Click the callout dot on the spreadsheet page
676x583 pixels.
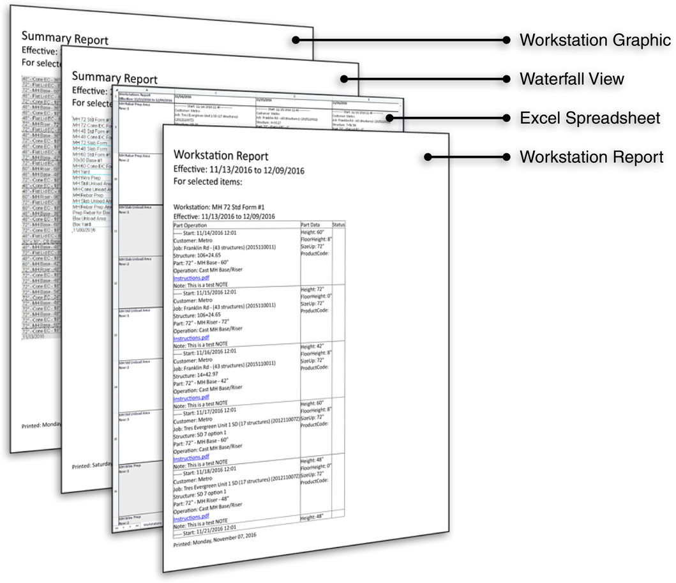[x=390, y=118]
